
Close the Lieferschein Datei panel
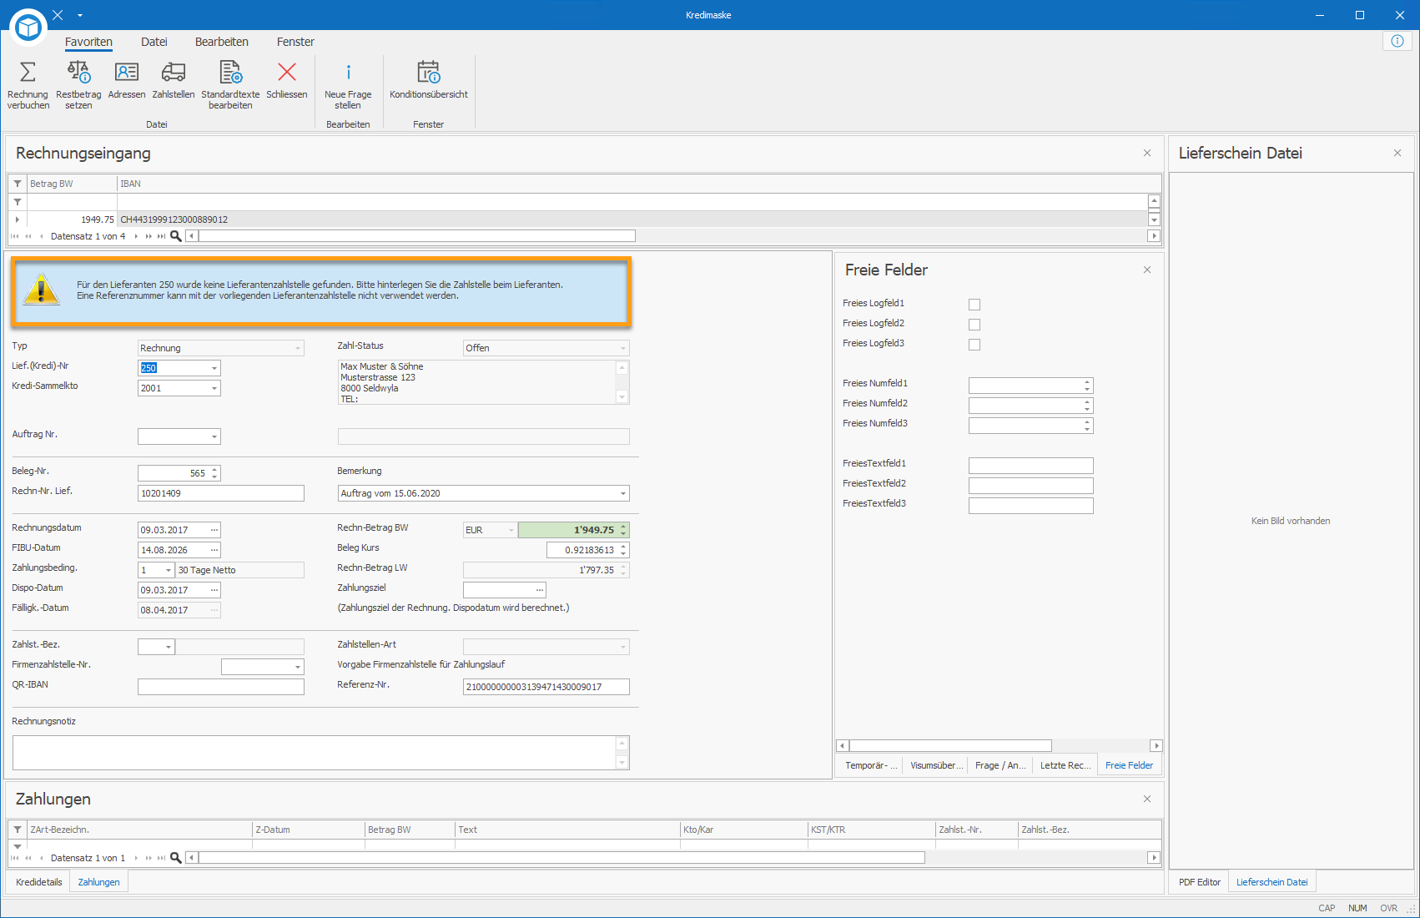pyautogui.click(x=1397, y=153)
